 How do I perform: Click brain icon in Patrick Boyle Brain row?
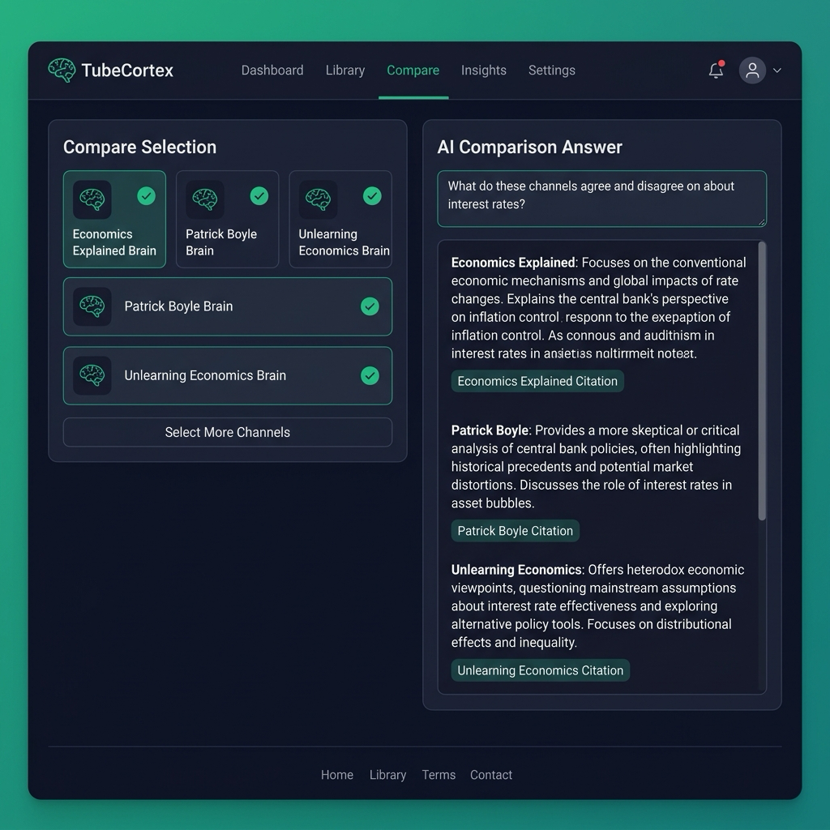click(x=92, y=306)
